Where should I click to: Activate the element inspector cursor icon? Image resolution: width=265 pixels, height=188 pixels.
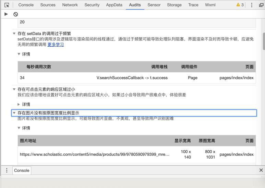pyautogui.click(x=7, y=5)
